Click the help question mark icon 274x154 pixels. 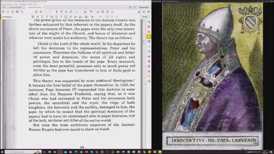[130, 7]
